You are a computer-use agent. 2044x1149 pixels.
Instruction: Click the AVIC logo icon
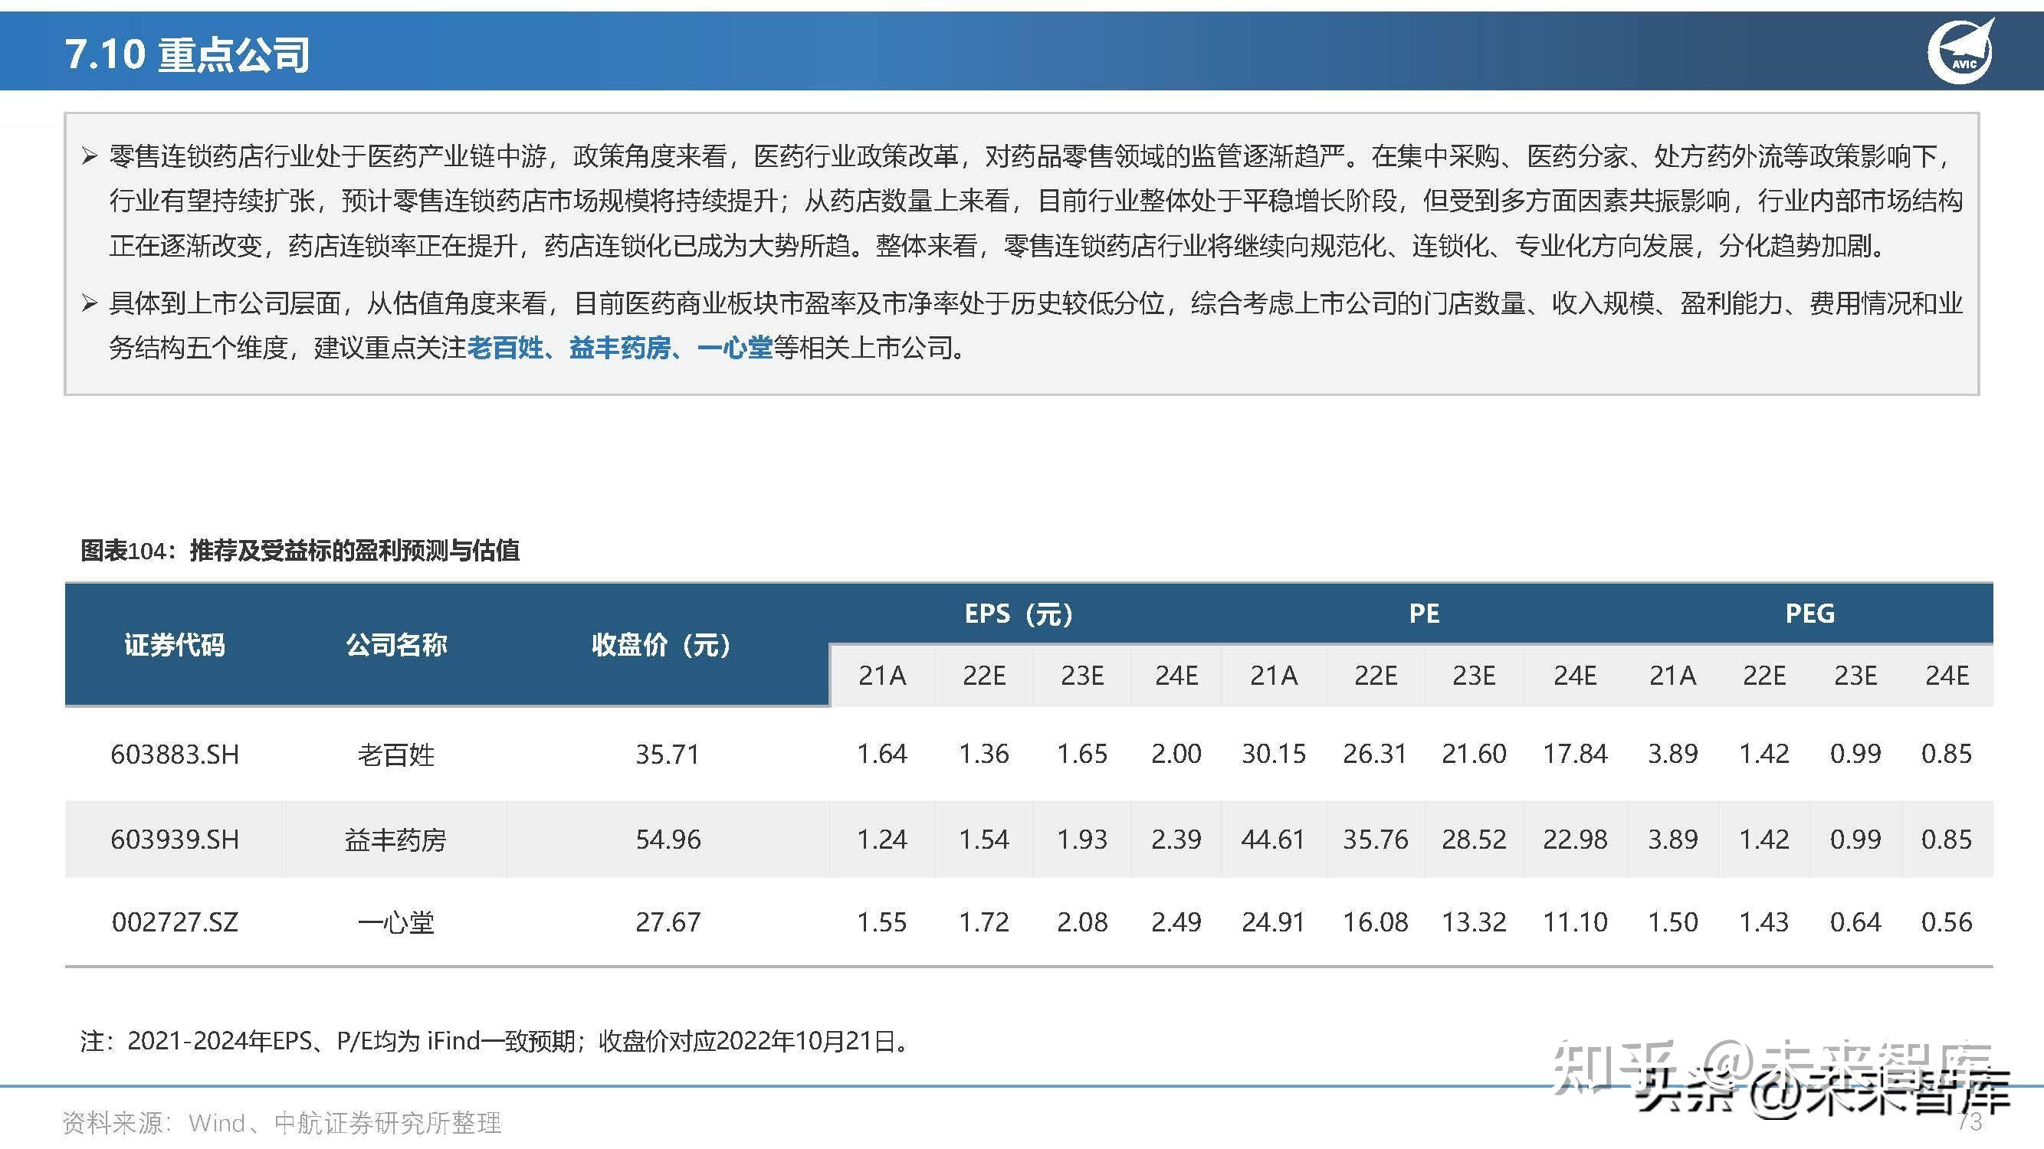point(1960,51)
